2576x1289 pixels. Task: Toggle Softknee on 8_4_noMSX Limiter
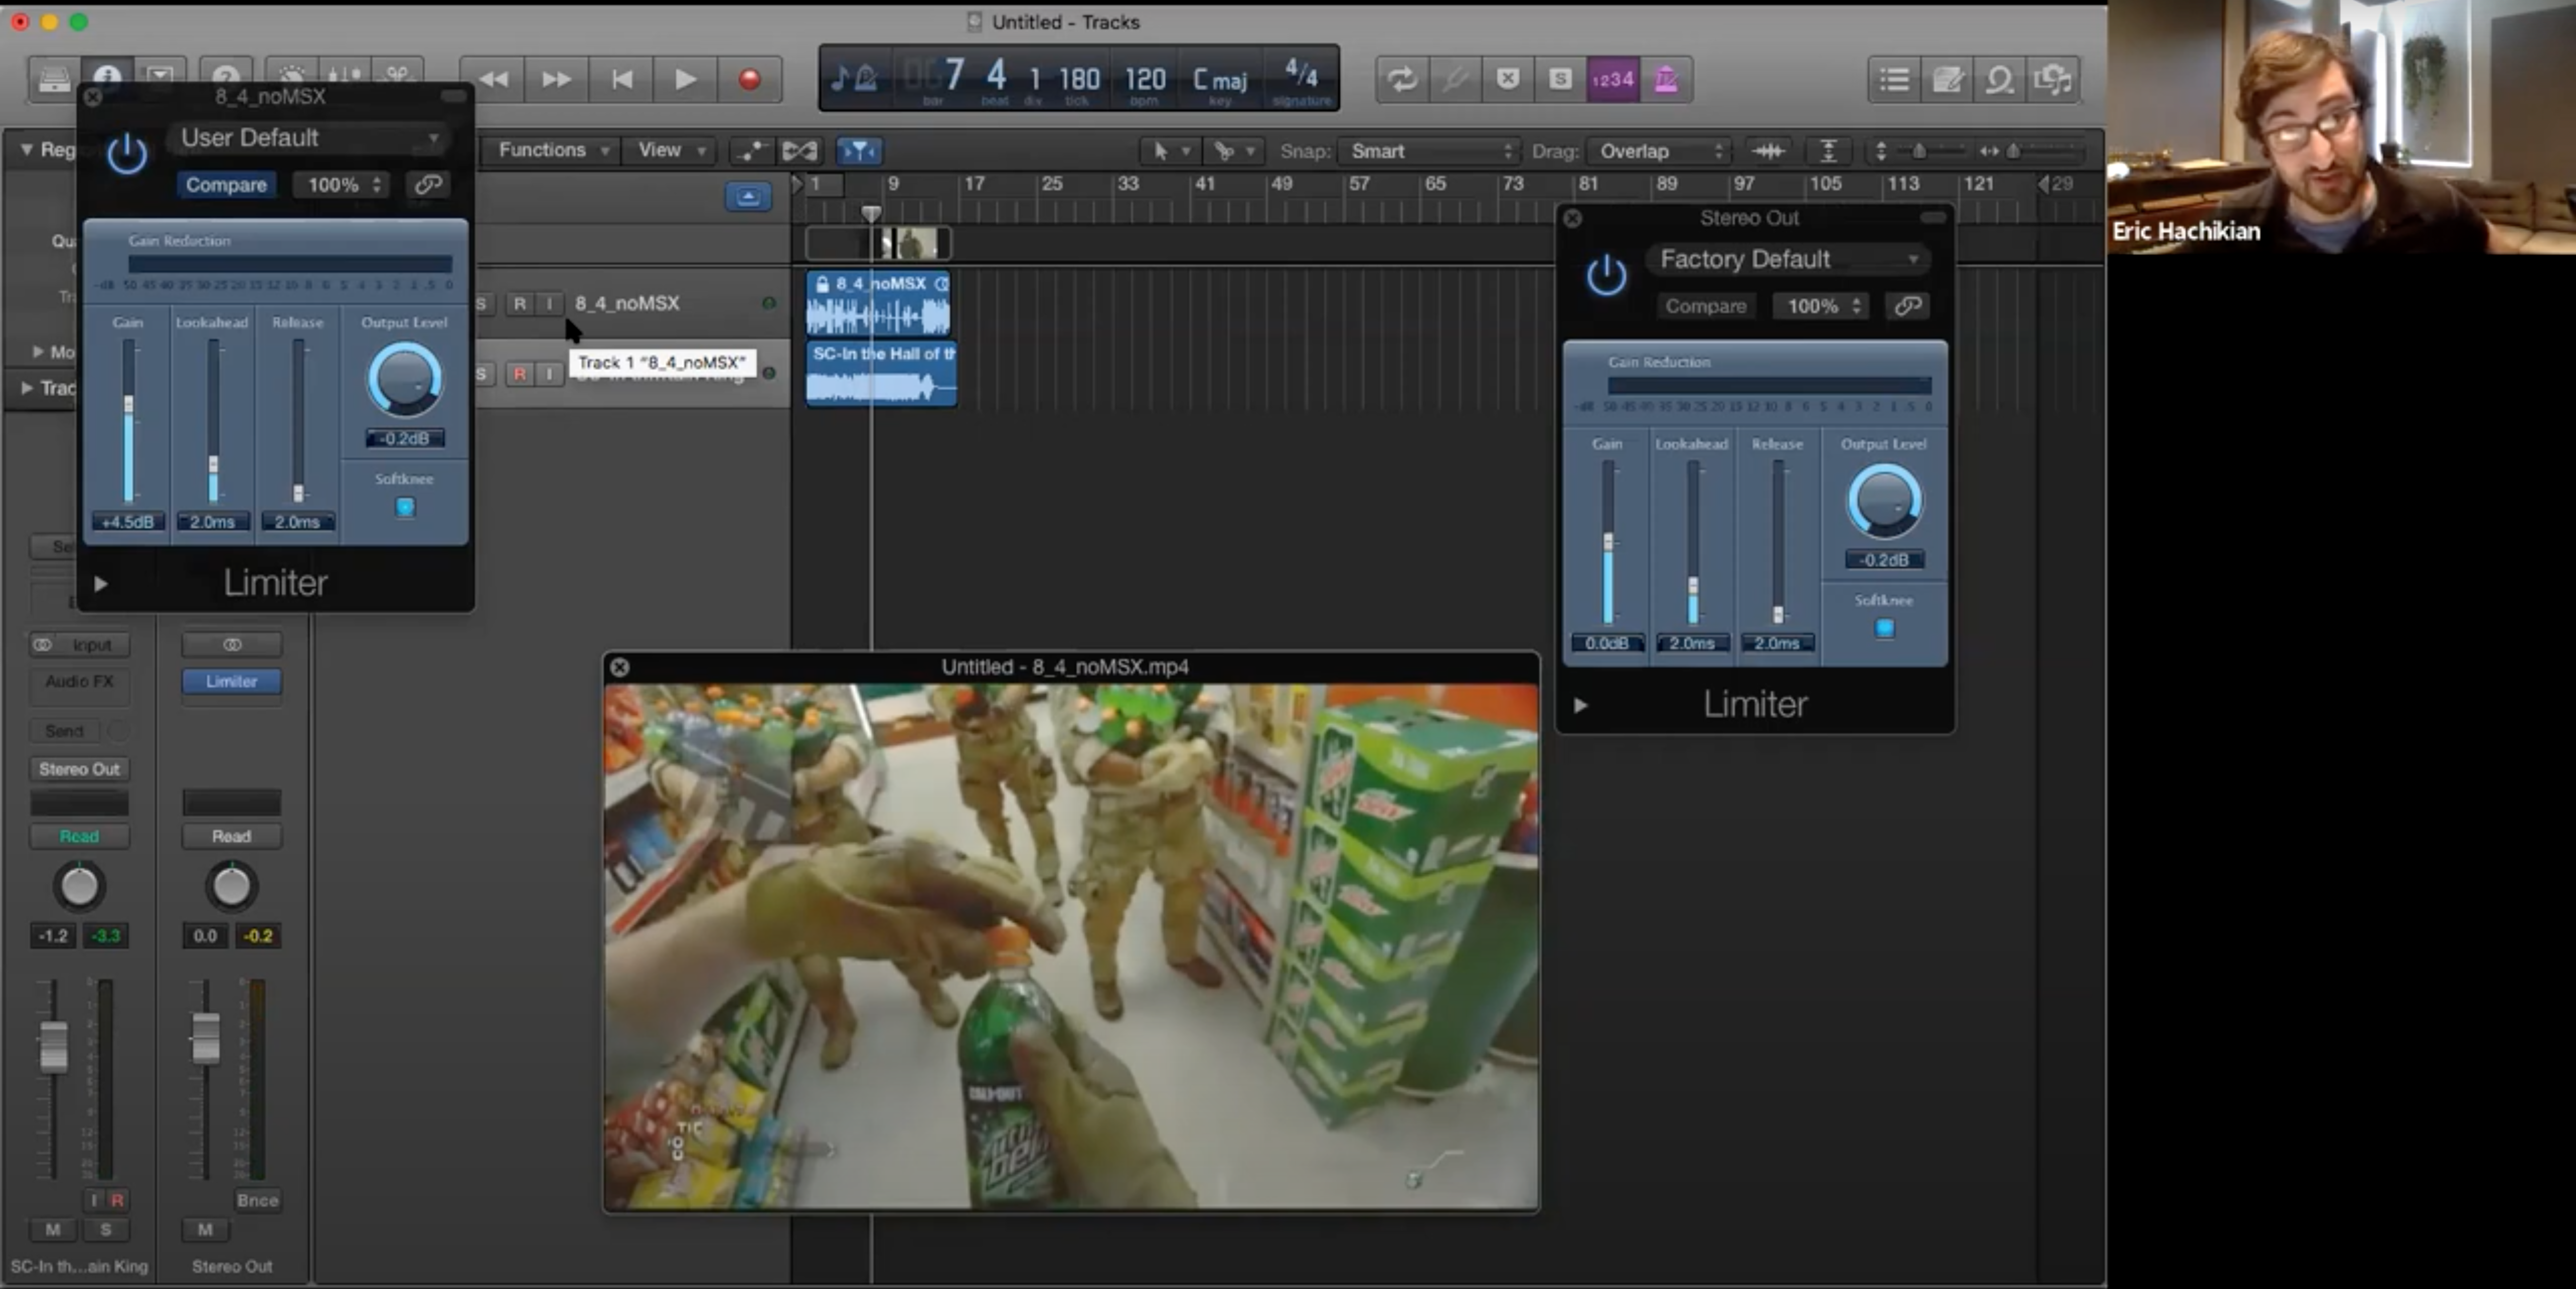point(405,507)
